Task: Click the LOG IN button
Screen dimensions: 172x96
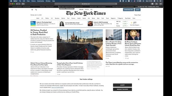Action: (137, 10)
